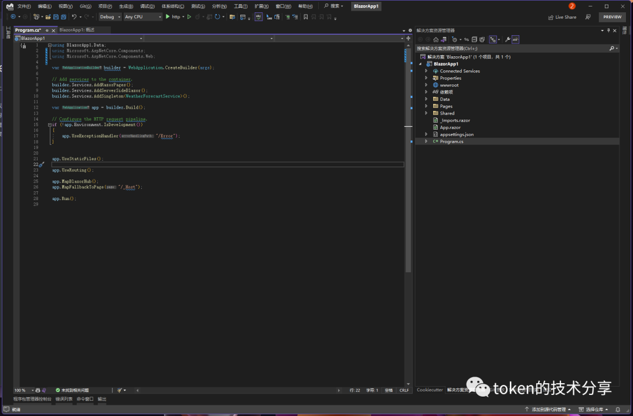Screen dimensions: 633x416
Task: Open the notification badge showing 2
Action: 572,6
